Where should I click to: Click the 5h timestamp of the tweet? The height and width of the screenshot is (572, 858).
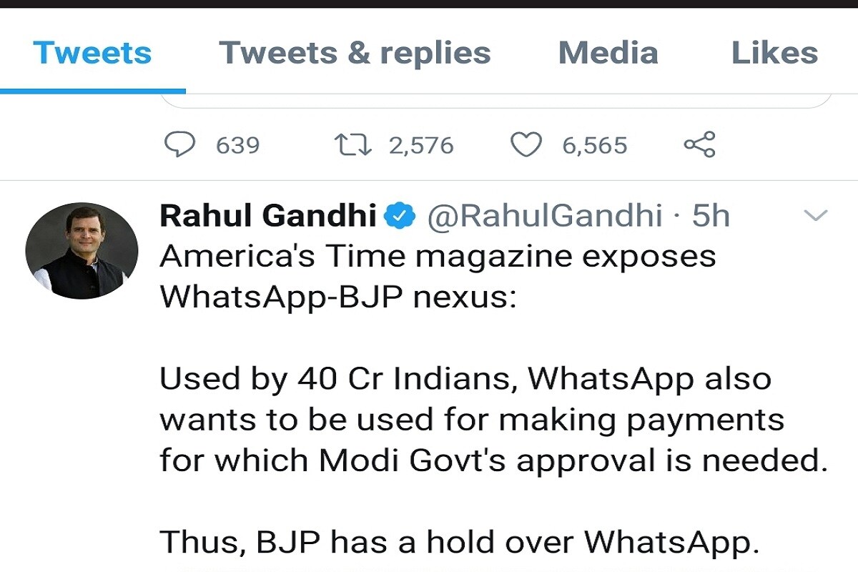711,215
